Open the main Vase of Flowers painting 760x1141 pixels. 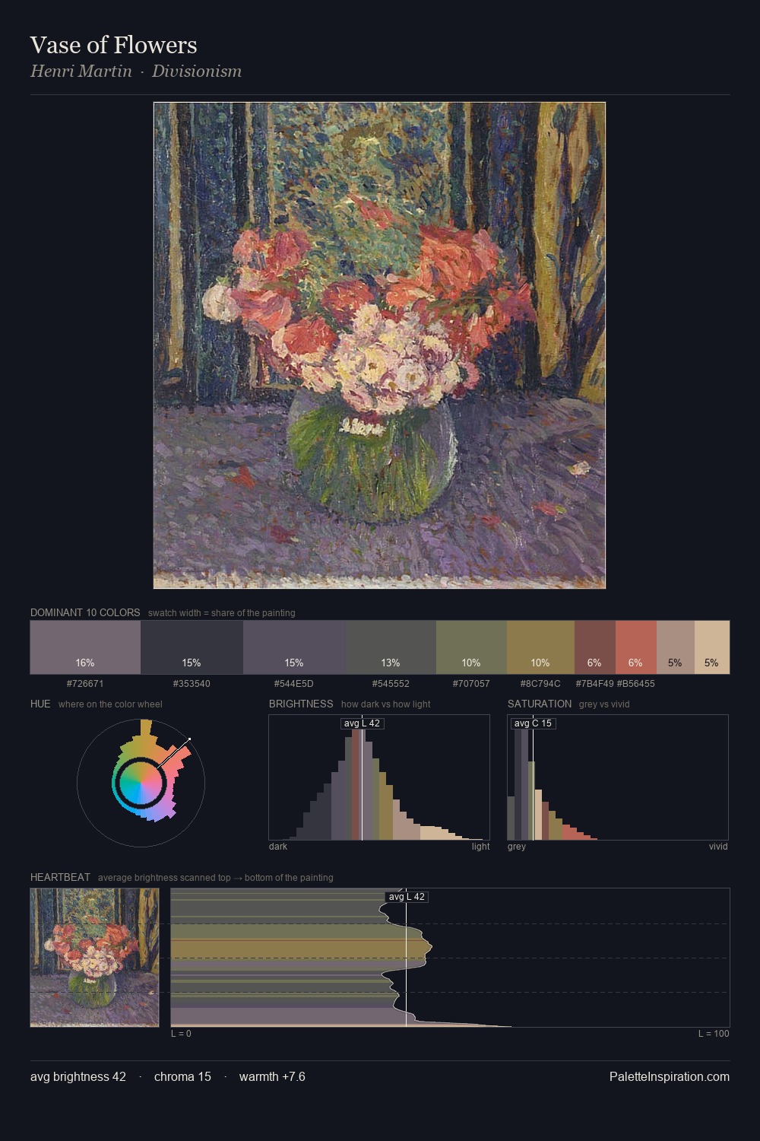pyautogui.click(x=379, y=345)
